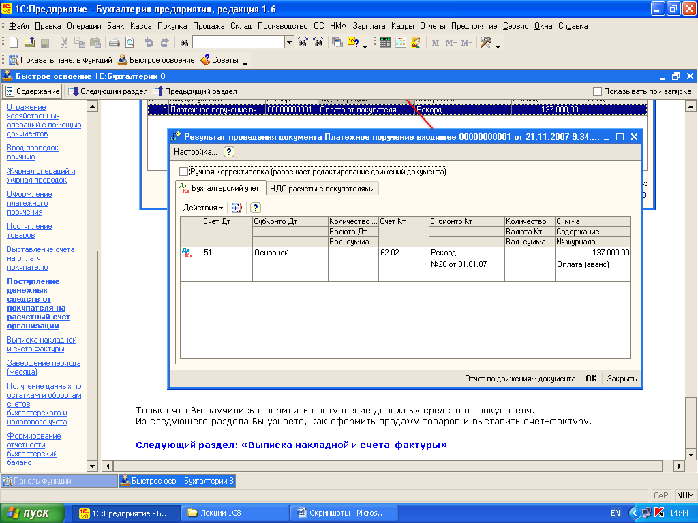Click the main page vertical scroll up arrow

691,106
